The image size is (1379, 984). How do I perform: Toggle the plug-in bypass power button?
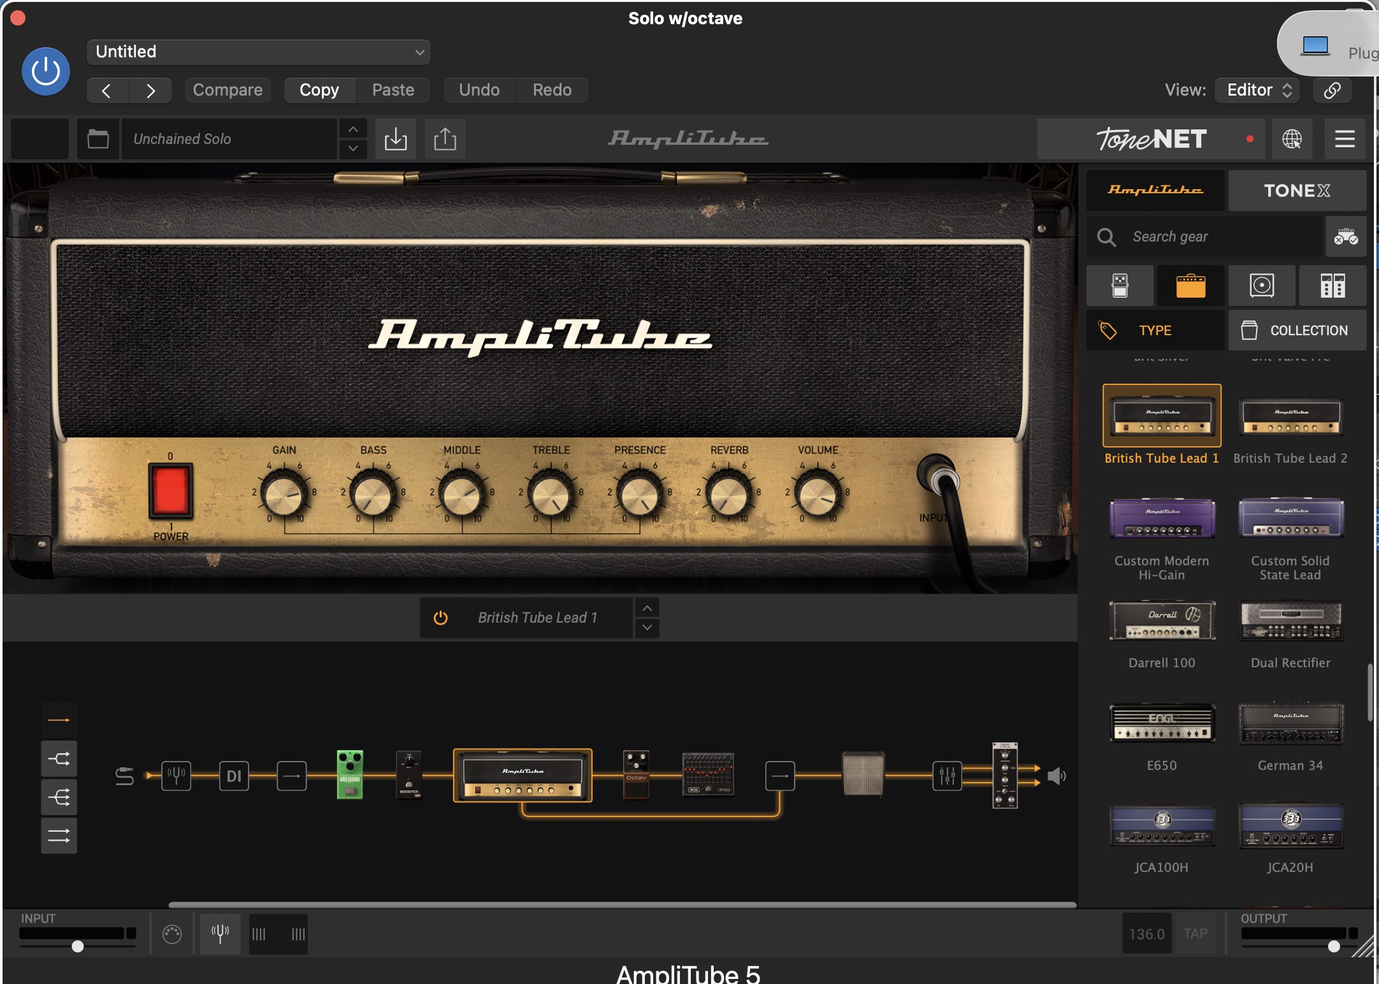(46, 71)
